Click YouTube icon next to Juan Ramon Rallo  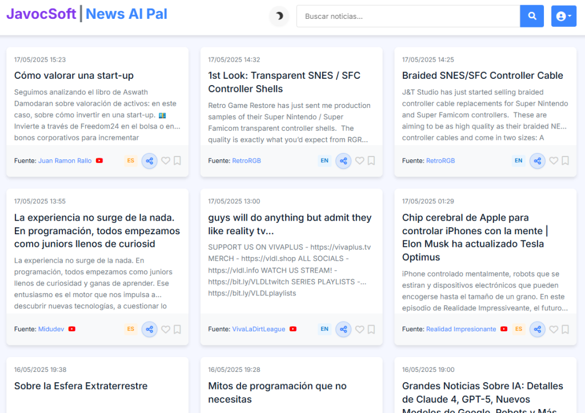coord(99,161)
